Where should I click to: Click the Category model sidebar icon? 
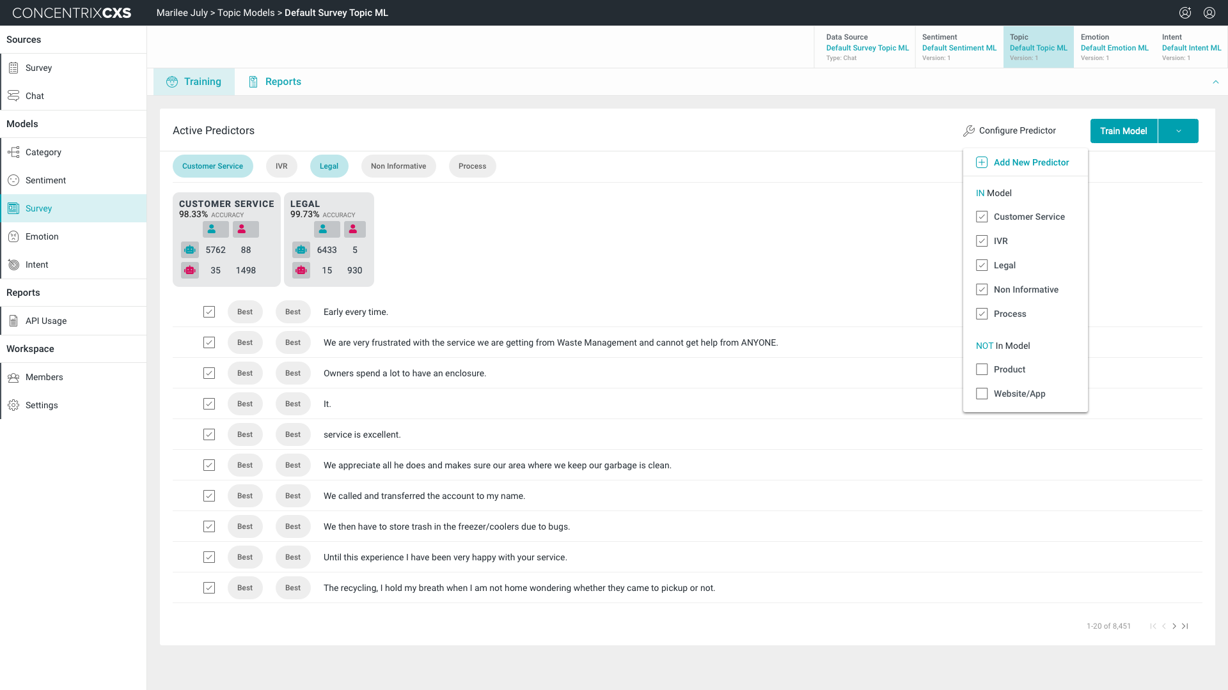(13, 152)
